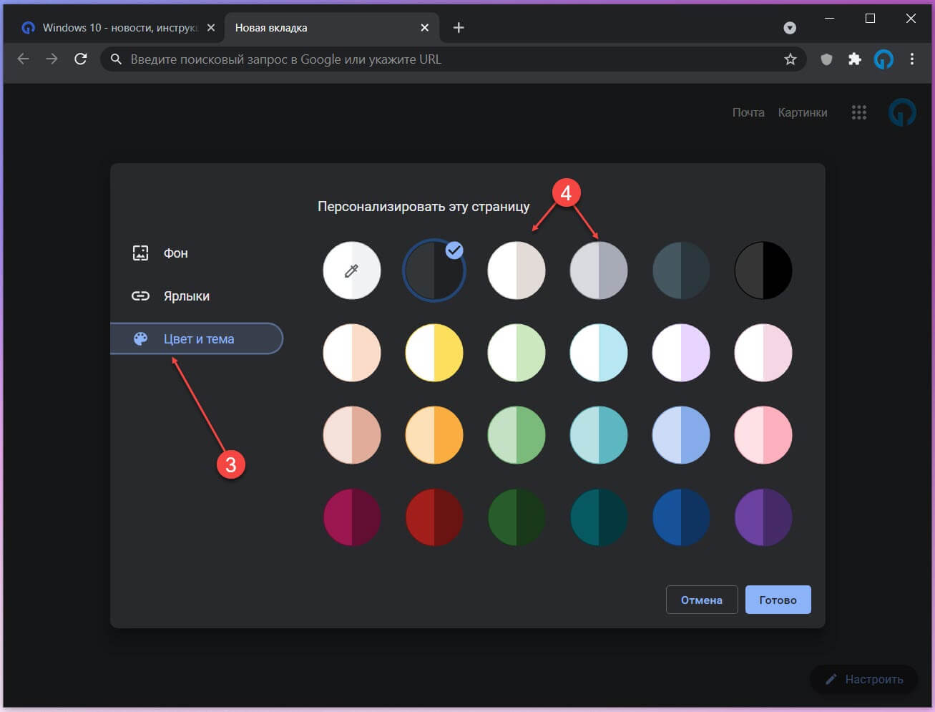This screenshot has height=712, width=935.
Task: Click the bookmark star icon in address bar
Action: pyautogui.click(x=790, y=59)
